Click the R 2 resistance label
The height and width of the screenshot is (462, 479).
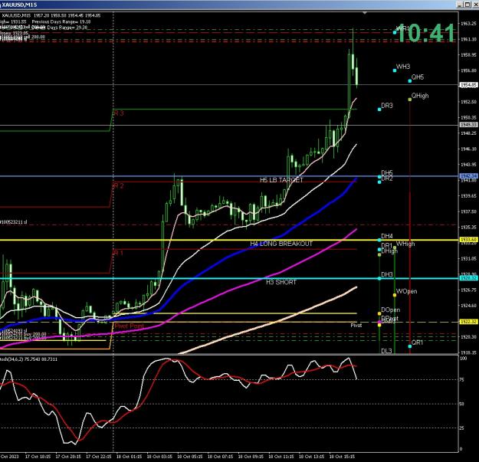click(x=119, y=186)
